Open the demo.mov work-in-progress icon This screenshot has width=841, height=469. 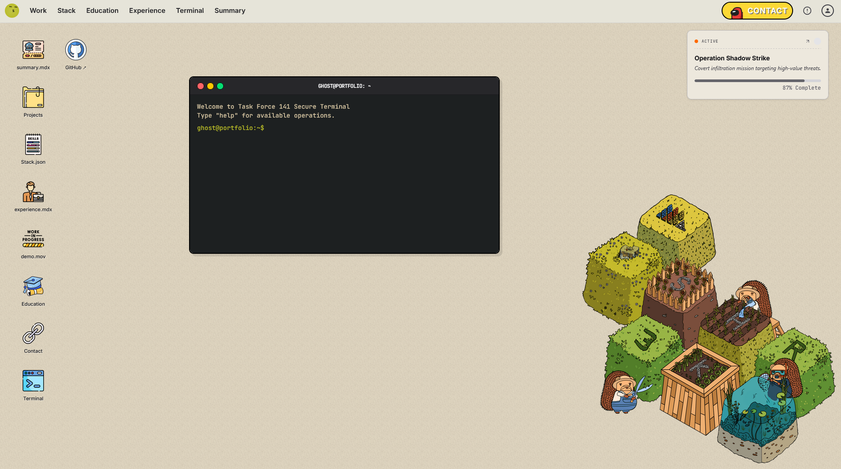[33, 239]
